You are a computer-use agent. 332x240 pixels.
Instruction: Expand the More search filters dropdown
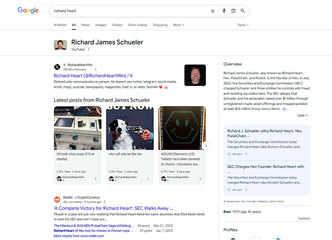[178, 25]
